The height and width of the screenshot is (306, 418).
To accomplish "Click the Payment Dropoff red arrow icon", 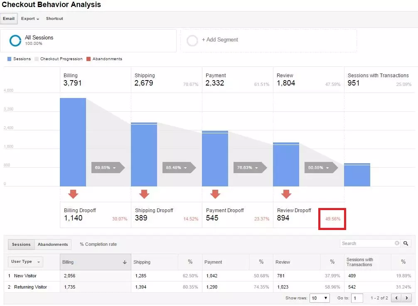I will [215, 194].
